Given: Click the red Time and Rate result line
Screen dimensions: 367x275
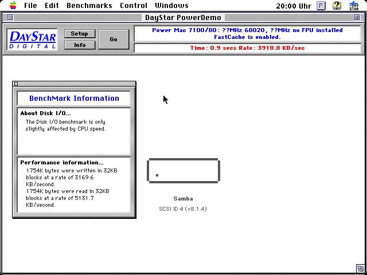Looking at the screenshot, I should pos(247,48).
